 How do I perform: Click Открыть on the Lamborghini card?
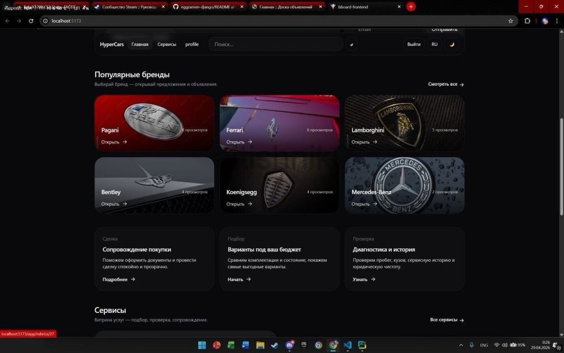point(364,142)
